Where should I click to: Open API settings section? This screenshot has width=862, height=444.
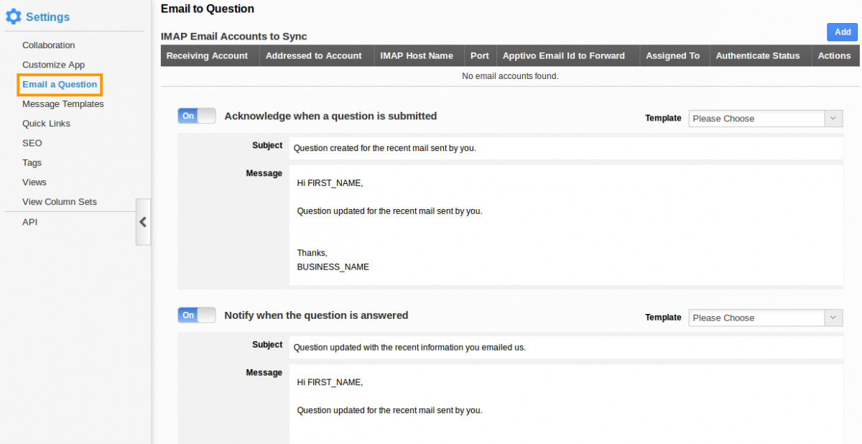29,222
